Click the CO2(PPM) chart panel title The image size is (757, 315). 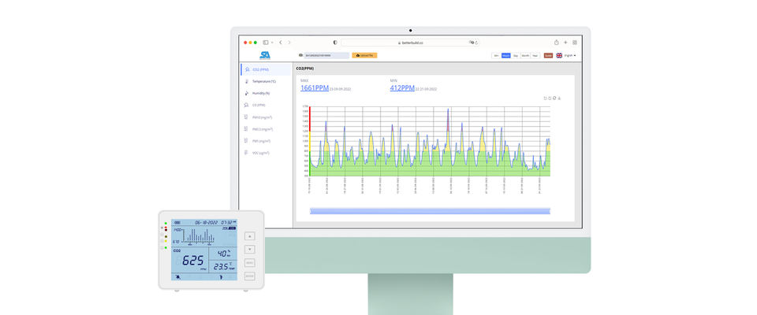(x=305, y=69)
